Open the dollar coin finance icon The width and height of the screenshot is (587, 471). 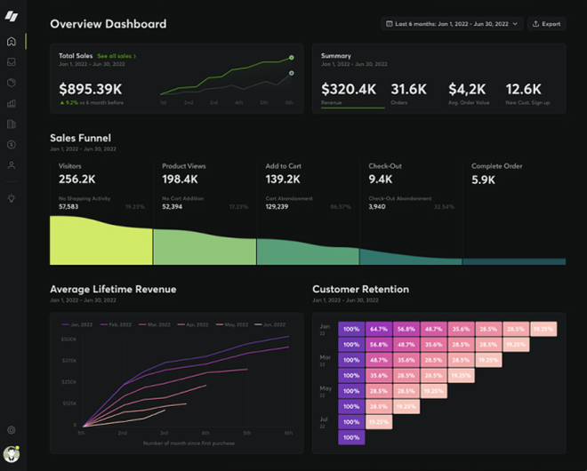coord(12,144)
